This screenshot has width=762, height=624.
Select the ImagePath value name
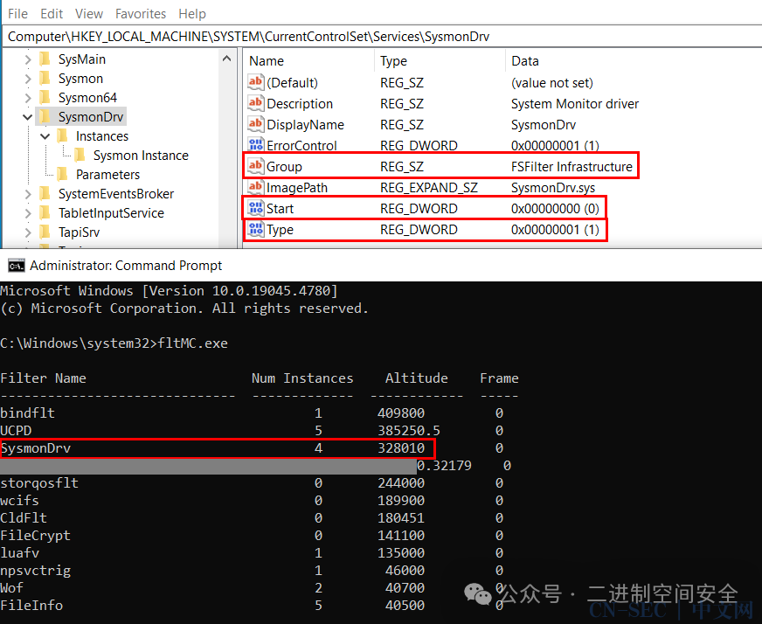tap(297, 188)
